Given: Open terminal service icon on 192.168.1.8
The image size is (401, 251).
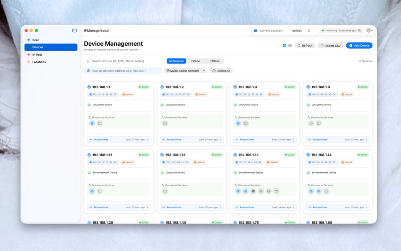Looking at the screenshot, I should [x=319, y=123].
